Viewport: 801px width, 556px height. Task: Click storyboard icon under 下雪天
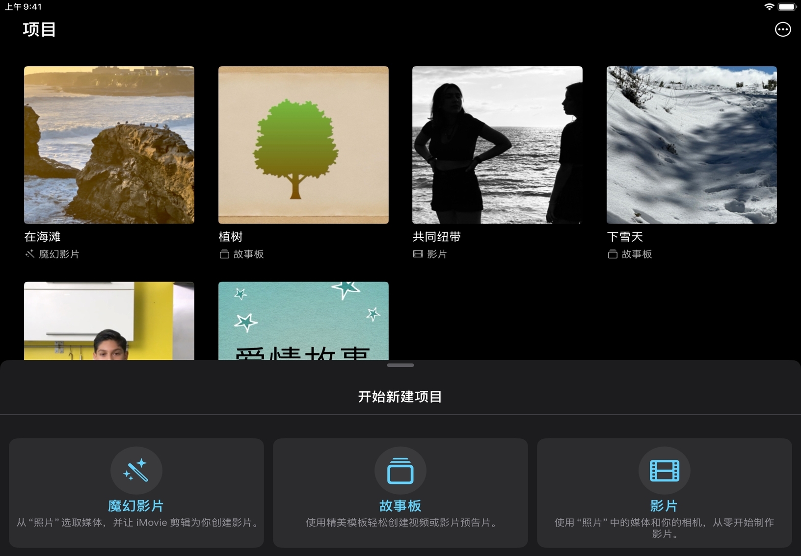613,254
